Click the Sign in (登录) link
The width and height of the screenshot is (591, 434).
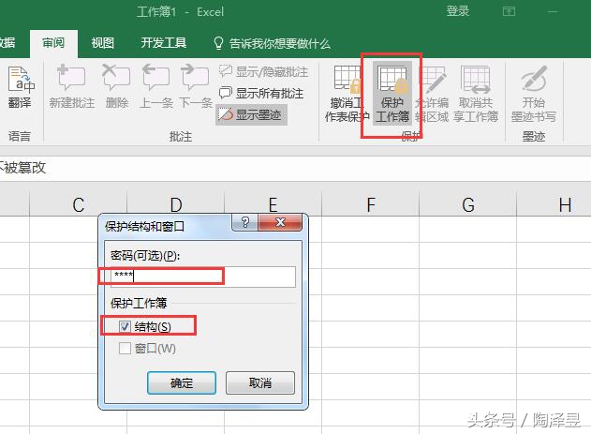[458, 11]
